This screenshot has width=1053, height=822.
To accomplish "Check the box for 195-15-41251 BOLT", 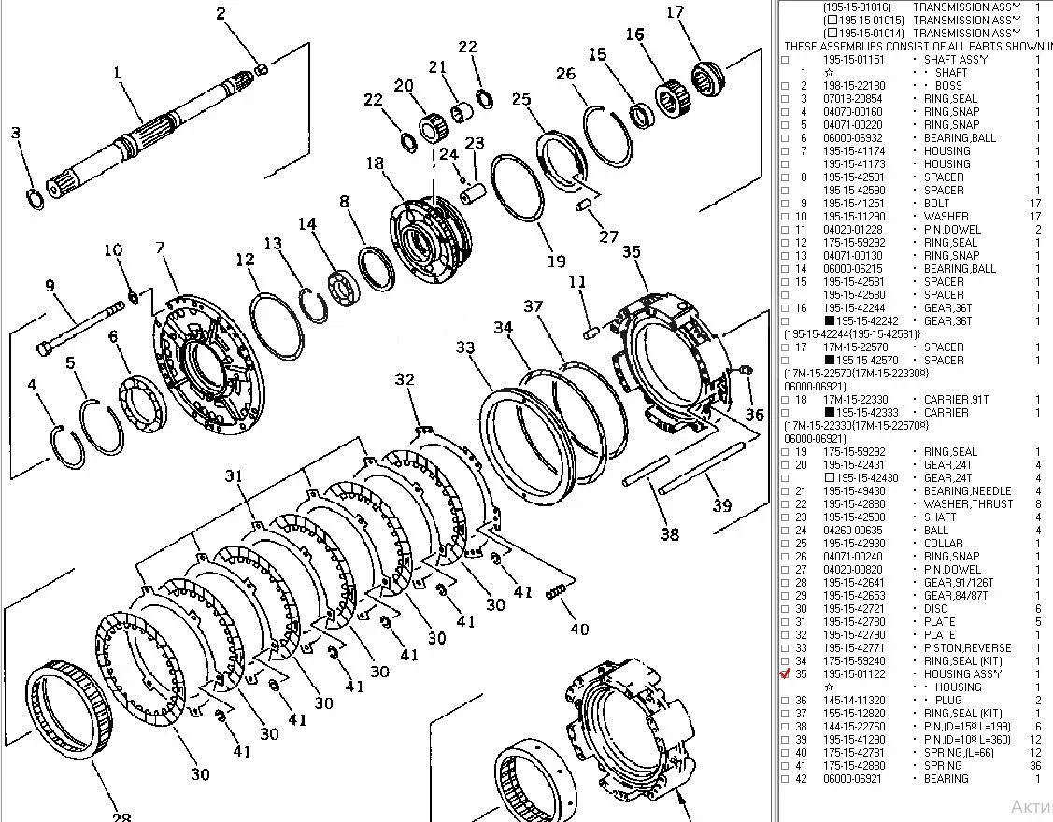I will [x=785, y=204].
